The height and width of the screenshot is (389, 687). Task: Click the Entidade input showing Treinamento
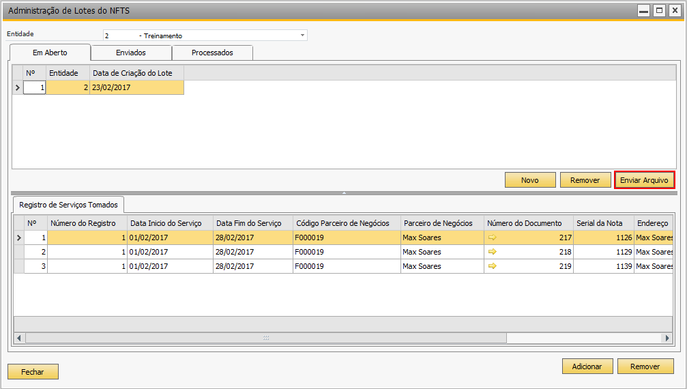coord(205,35)
